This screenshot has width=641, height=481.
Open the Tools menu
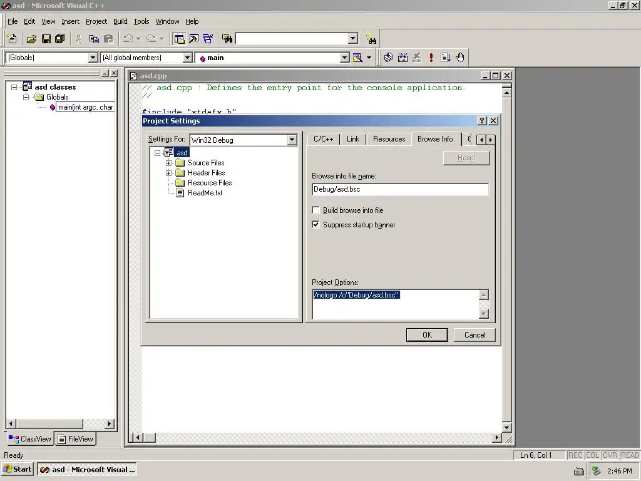(x=141, y=21)
